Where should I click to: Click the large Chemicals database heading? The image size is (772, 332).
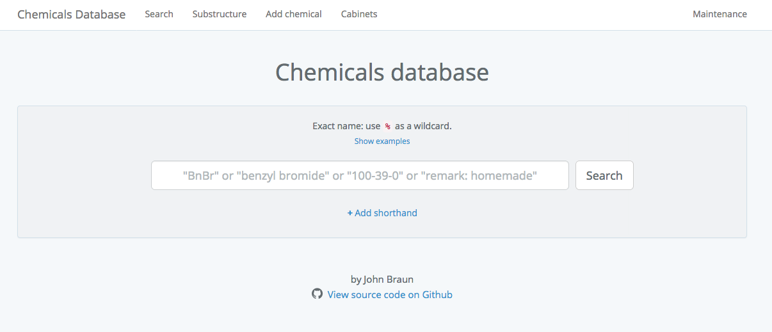coord(382,72)
